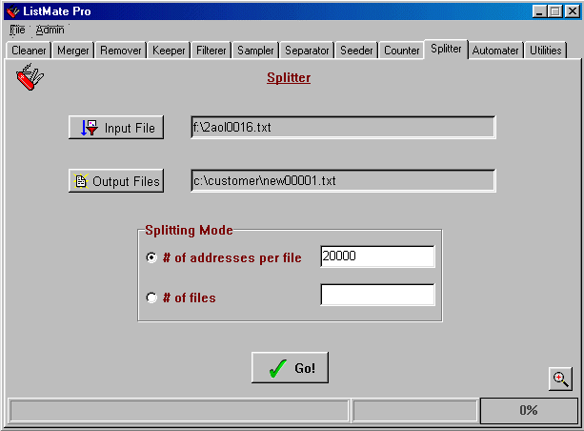Open the File menu
584x431 pixels.
[x=17, y=30]
